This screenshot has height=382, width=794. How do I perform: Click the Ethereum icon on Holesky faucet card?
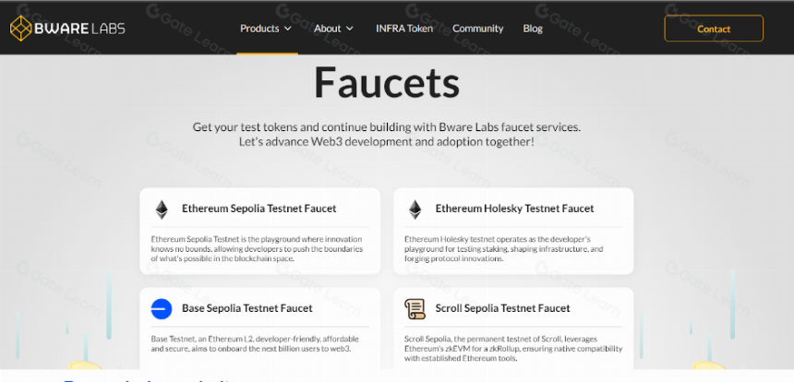click(x=415, y=209)
